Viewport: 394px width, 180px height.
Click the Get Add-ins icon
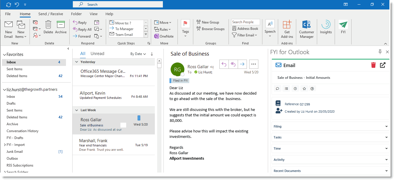click(287, 30)
